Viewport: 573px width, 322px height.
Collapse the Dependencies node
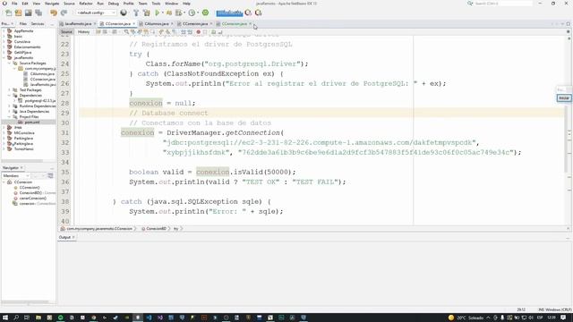pos(10,96)
